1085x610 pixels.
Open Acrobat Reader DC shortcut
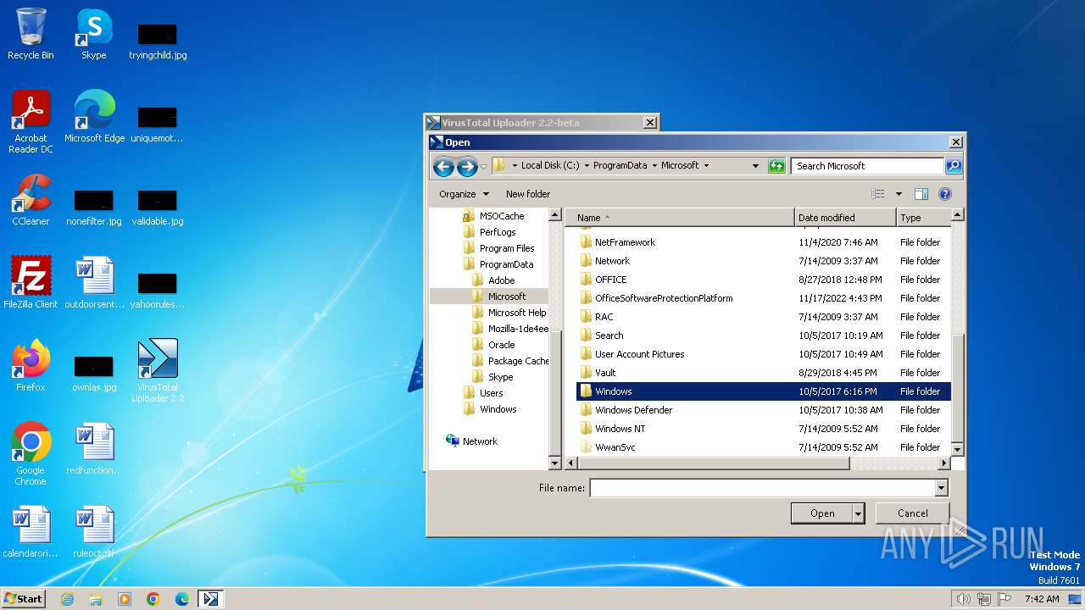click(x=31, y=121)
